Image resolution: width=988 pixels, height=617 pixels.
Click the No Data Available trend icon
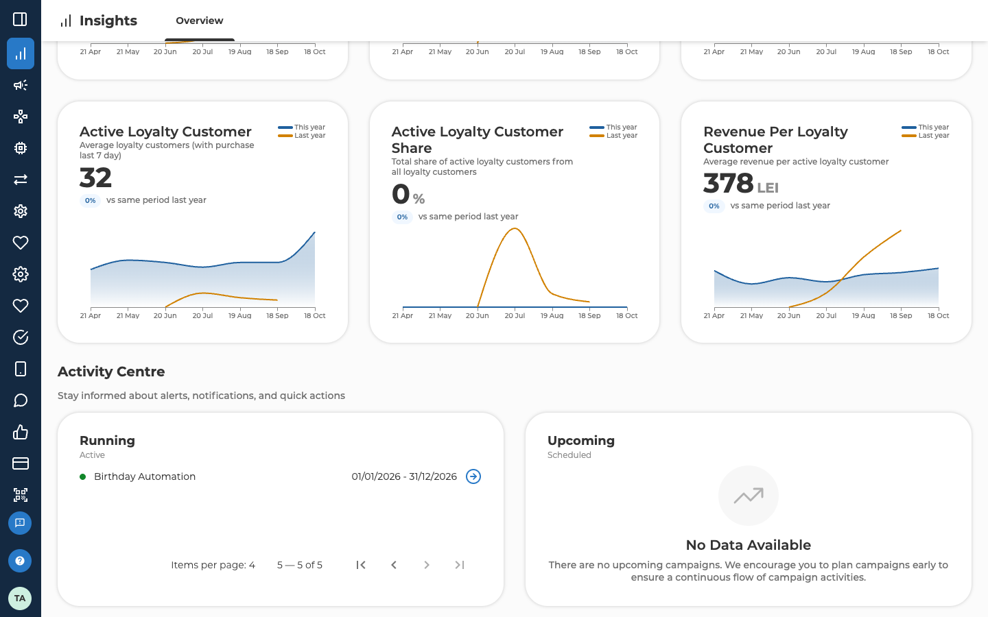point(749,496)
